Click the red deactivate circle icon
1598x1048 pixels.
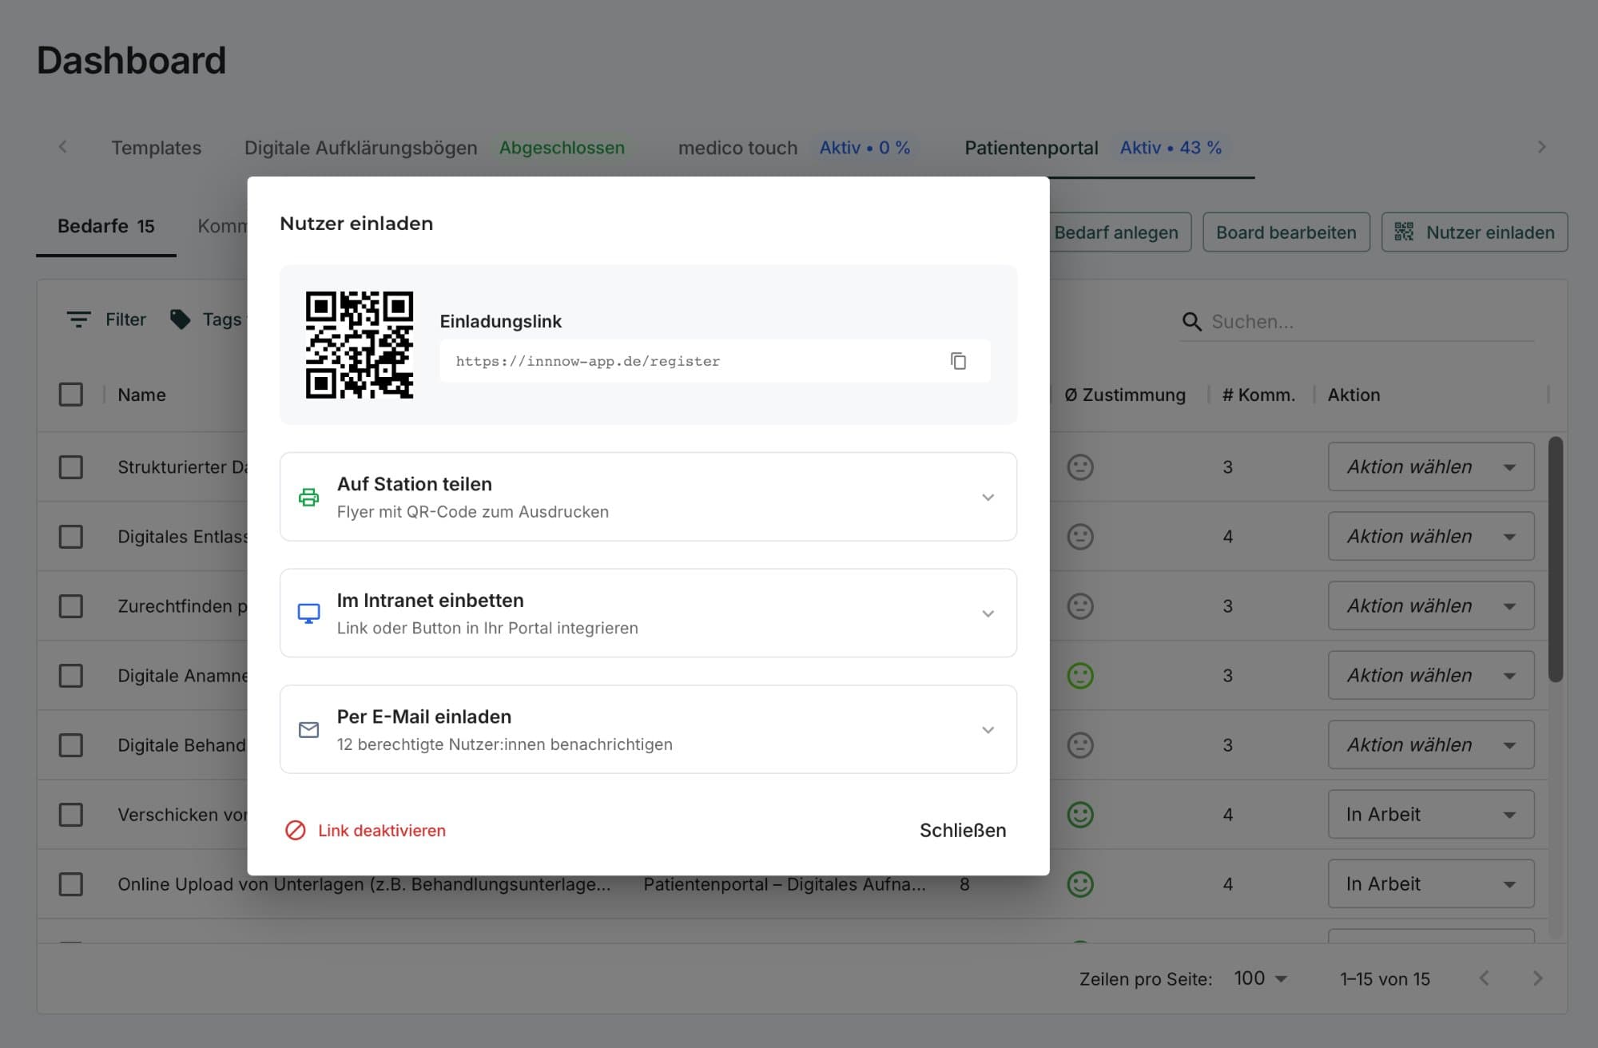pos(296,831)
